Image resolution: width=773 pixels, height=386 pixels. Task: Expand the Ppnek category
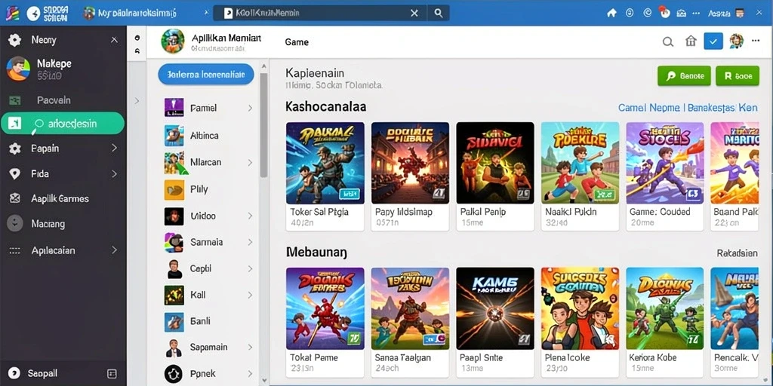[x=250, y=374]
